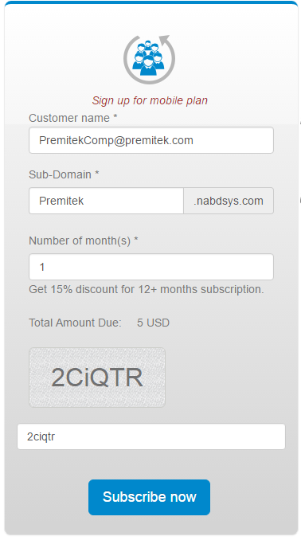Click the required asterisk beside Customer name
The height and width of the screenshot is (540, 301).
[x=115, y=116]
